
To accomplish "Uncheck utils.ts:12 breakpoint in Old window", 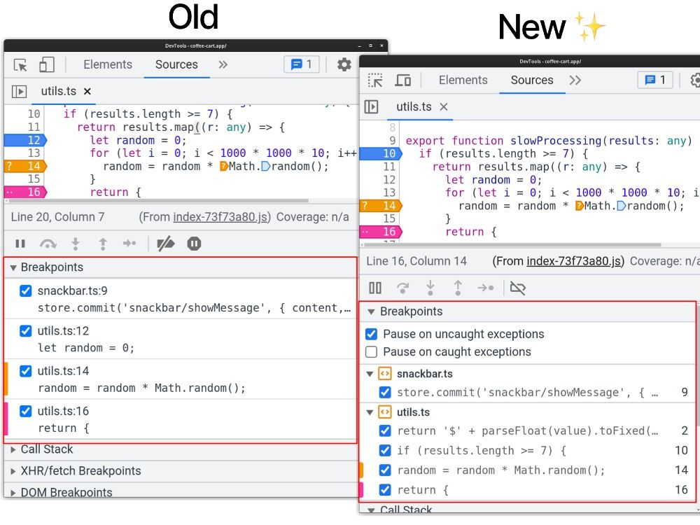I will coord(26,331).
